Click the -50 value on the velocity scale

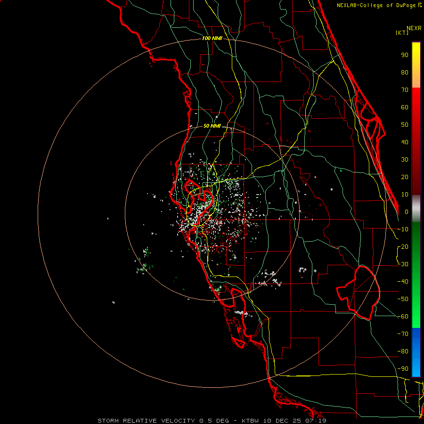pyautogui.click(x=403, y=299)
